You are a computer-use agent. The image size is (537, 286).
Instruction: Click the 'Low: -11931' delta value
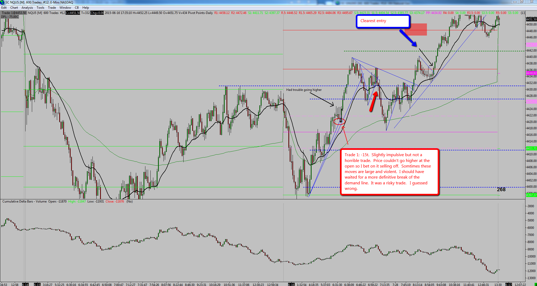point(96,201)
